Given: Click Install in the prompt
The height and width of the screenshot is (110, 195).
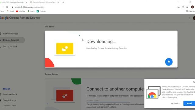Looking at the screenshot, I should (x=189, y=103).
